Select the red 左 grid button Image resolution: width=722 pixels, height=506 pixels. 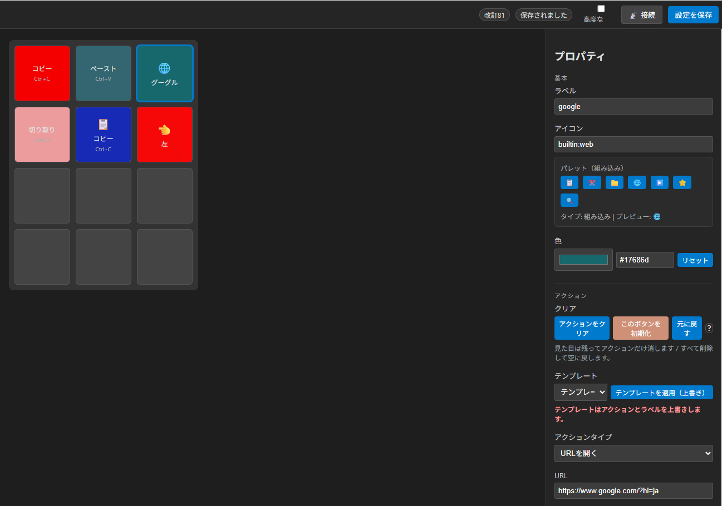(165, 135)
